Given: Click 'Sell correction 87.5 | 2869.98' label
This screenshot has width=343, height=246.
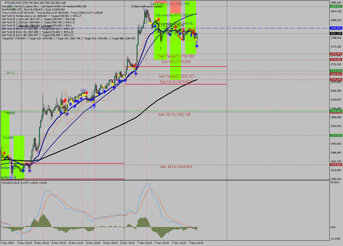Looking at the screenshot, I should (174, 15).
